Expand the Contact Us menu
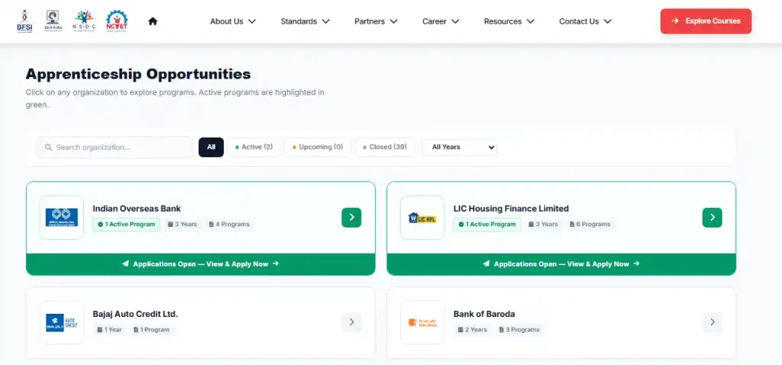Screen dimensions: 782x365 [586, 21]
